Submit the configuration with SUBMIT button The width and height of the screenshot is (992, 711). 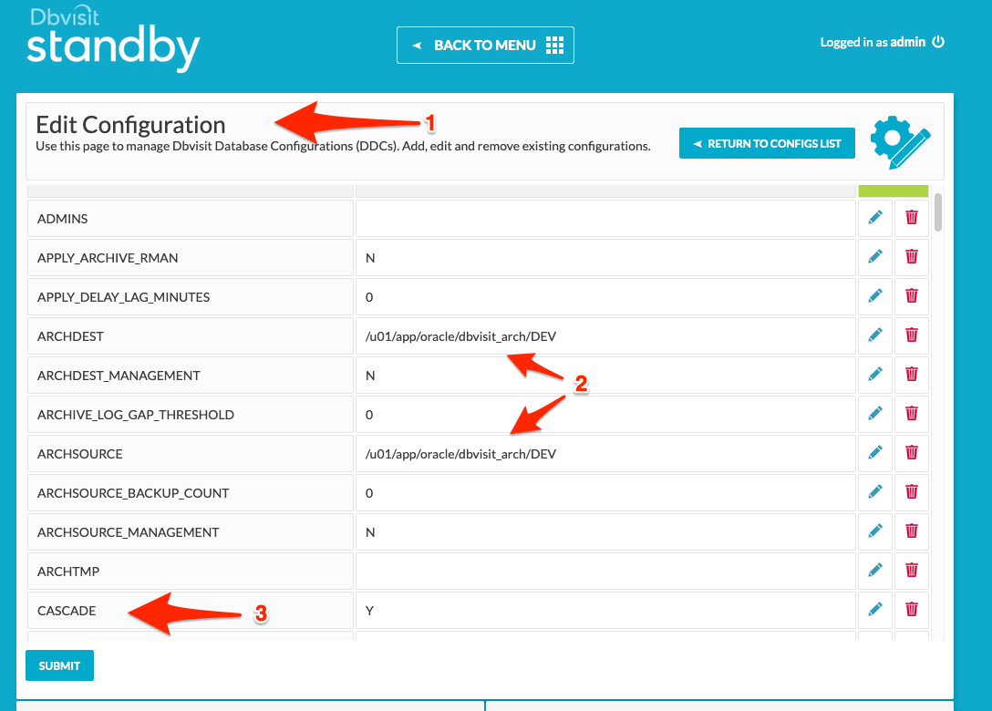[59, 665]
